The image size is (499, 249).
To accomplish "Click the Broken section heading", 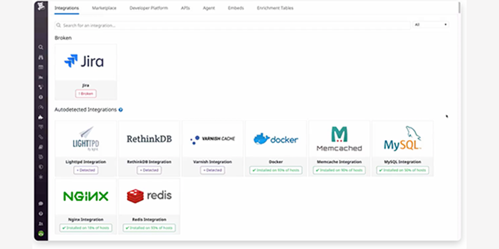I will 63,38.
